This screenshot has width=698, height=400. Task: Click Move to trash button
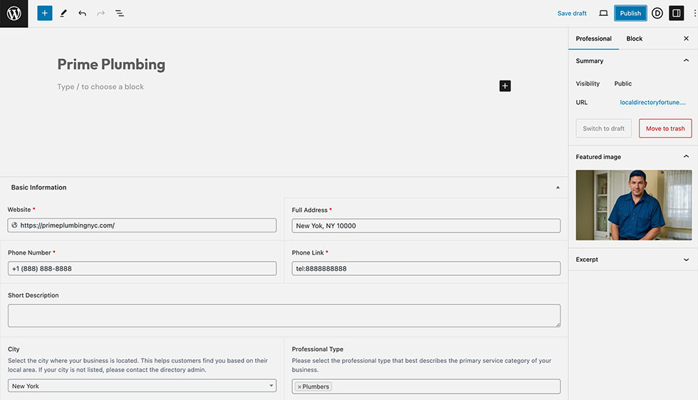click(x=665, y=128)
